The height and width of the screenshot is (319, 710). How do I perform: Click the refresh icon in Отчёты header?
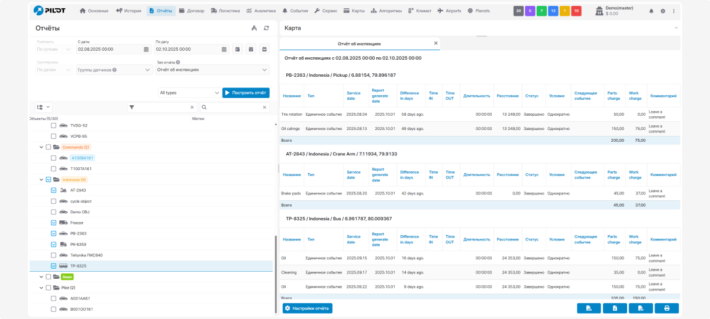click(266, 28)
